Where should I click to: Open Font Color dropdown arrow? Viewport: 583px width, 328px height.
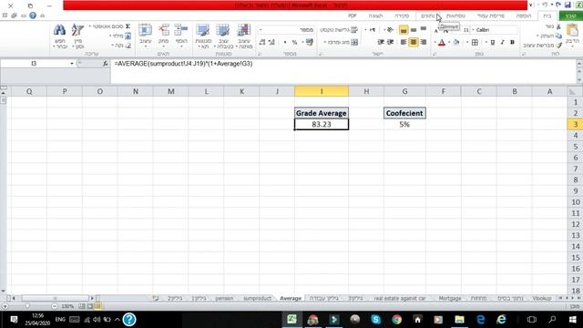435,43
